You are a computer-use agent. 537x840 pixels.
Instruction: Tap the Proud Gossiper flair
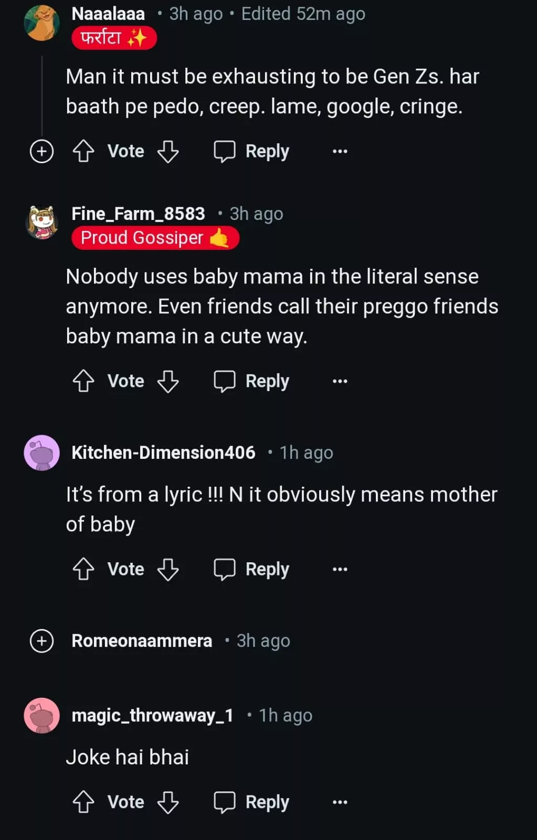pos(155,238)
